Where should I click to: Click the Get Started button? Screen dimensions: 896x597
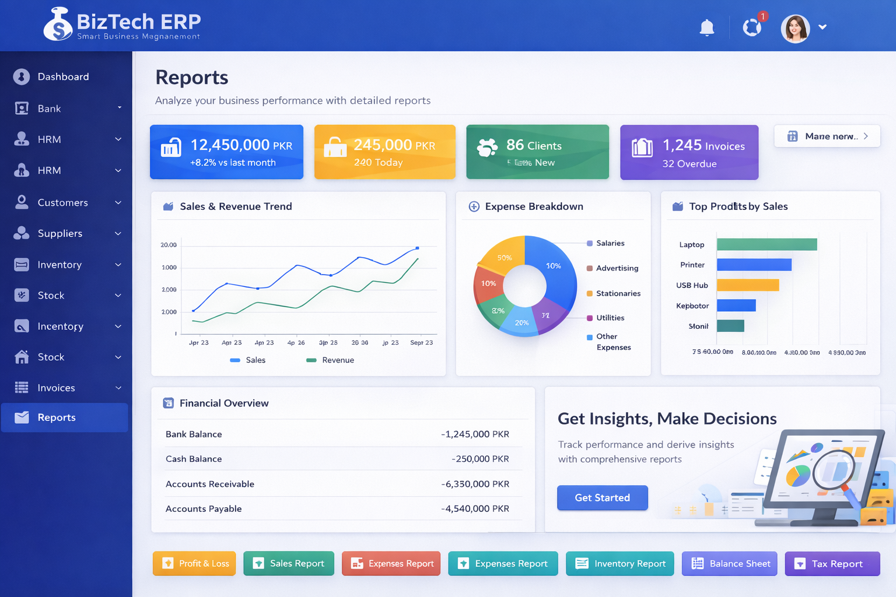pos(602,498)
